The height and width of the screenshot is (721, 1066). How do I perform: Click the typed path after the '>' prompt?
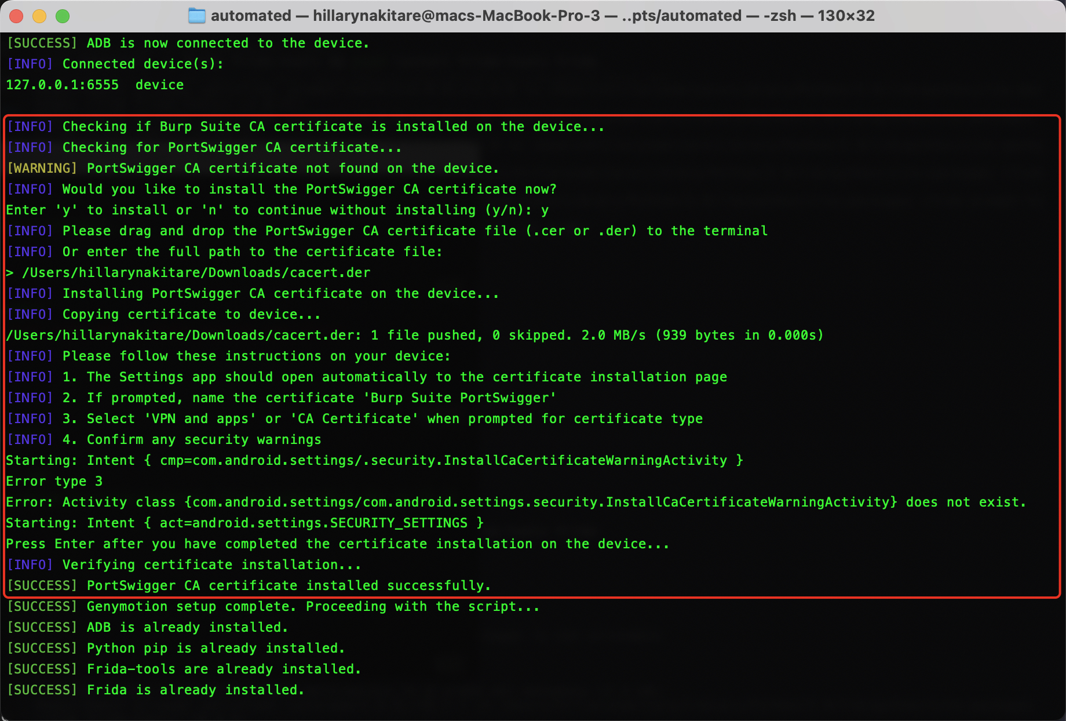click(196, 272)
